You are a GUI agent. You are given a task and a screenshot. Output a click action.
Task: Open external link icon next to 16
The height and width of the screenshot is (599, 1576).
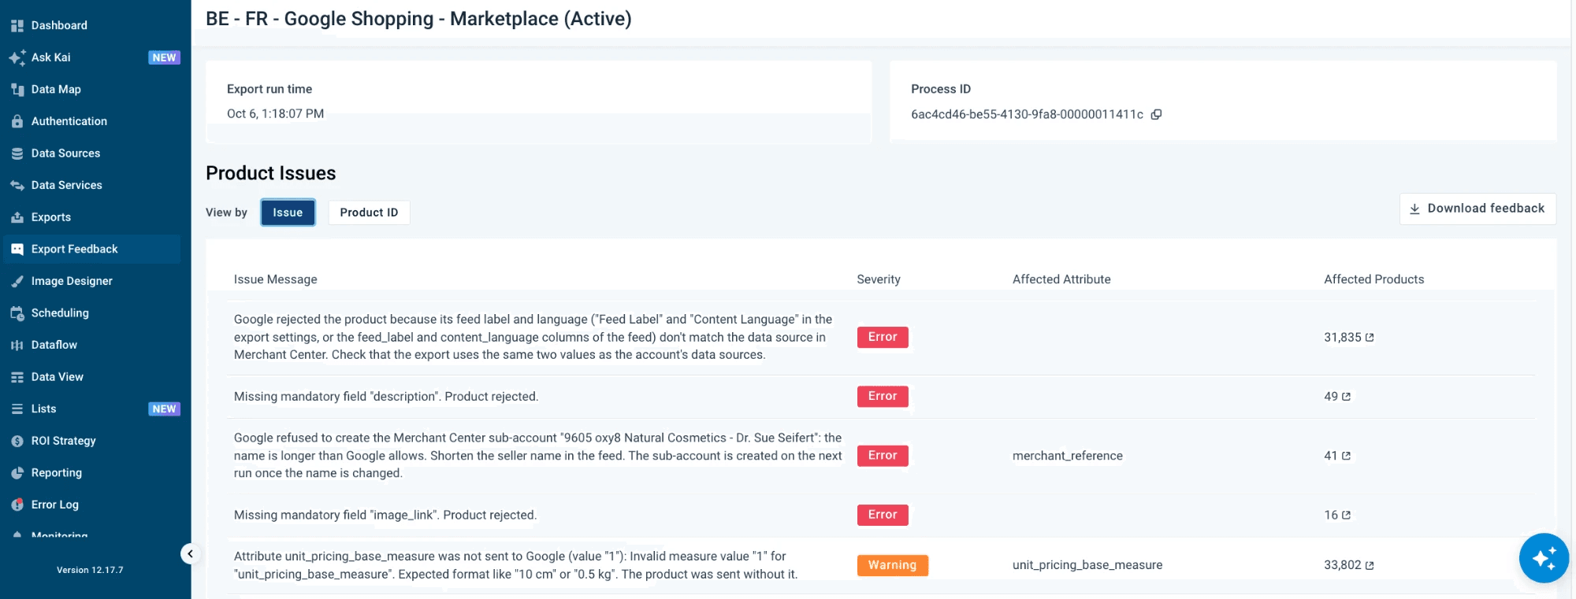click(x=1346, y=516)
